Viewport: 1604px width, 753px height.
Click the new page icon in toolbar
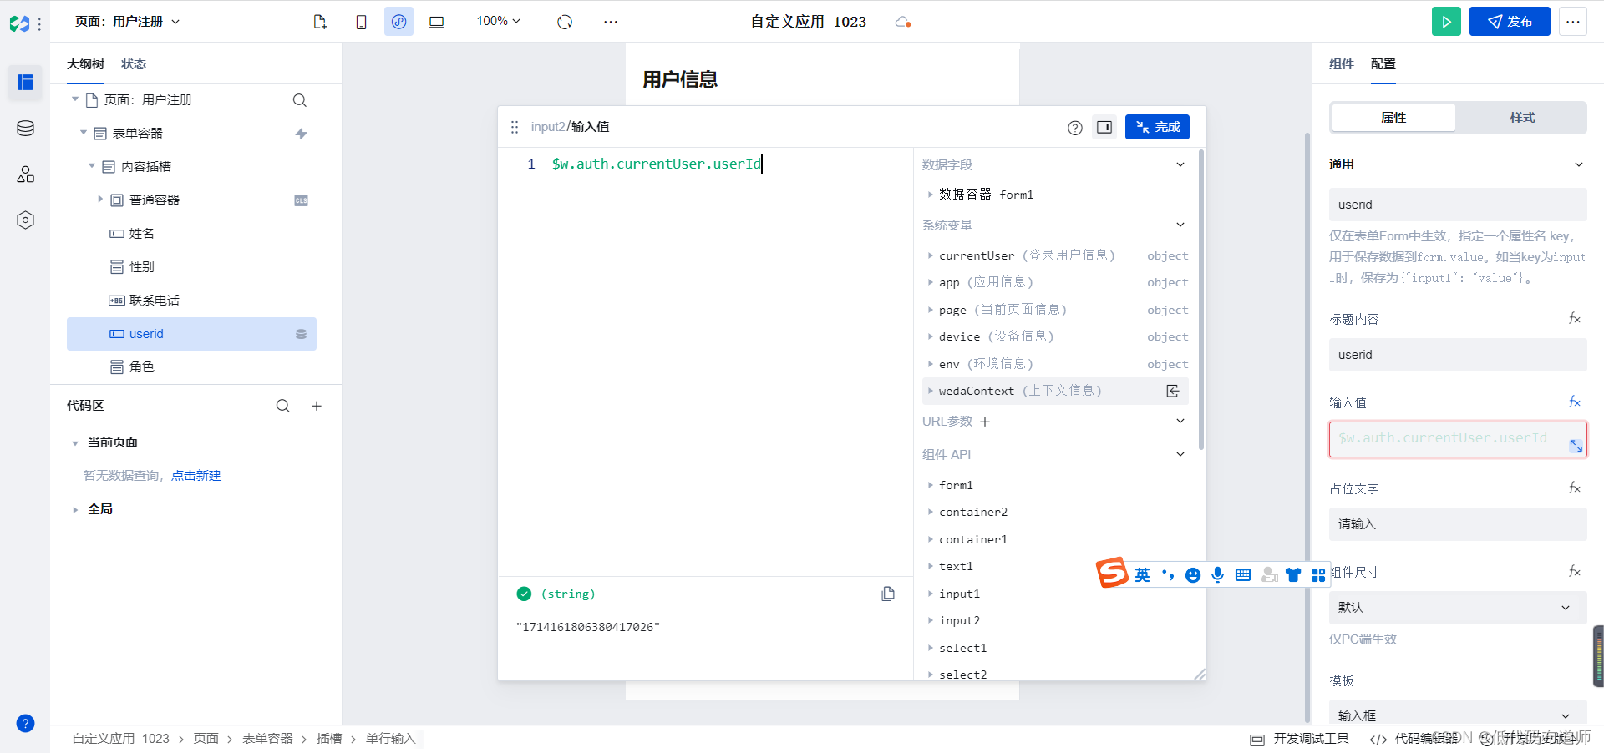coord(320,22)
